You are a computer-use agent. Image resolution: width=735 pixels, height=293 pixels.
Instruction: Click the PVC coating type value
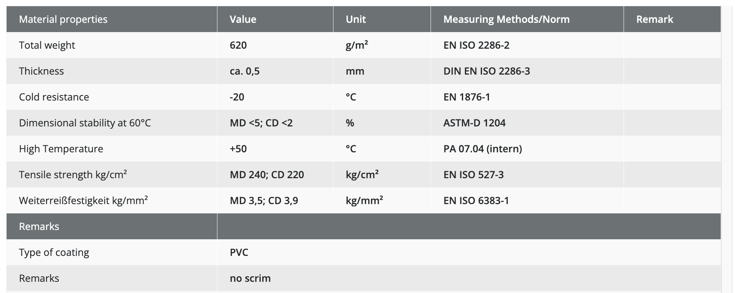pyautogui.click(x=239, y=252)
